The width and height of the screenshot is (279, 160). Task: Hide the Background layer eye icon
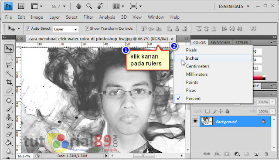click(x=195, y=121)
